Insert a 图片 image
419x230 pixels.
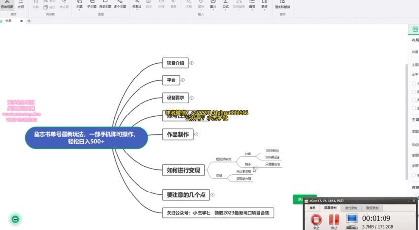213,5
